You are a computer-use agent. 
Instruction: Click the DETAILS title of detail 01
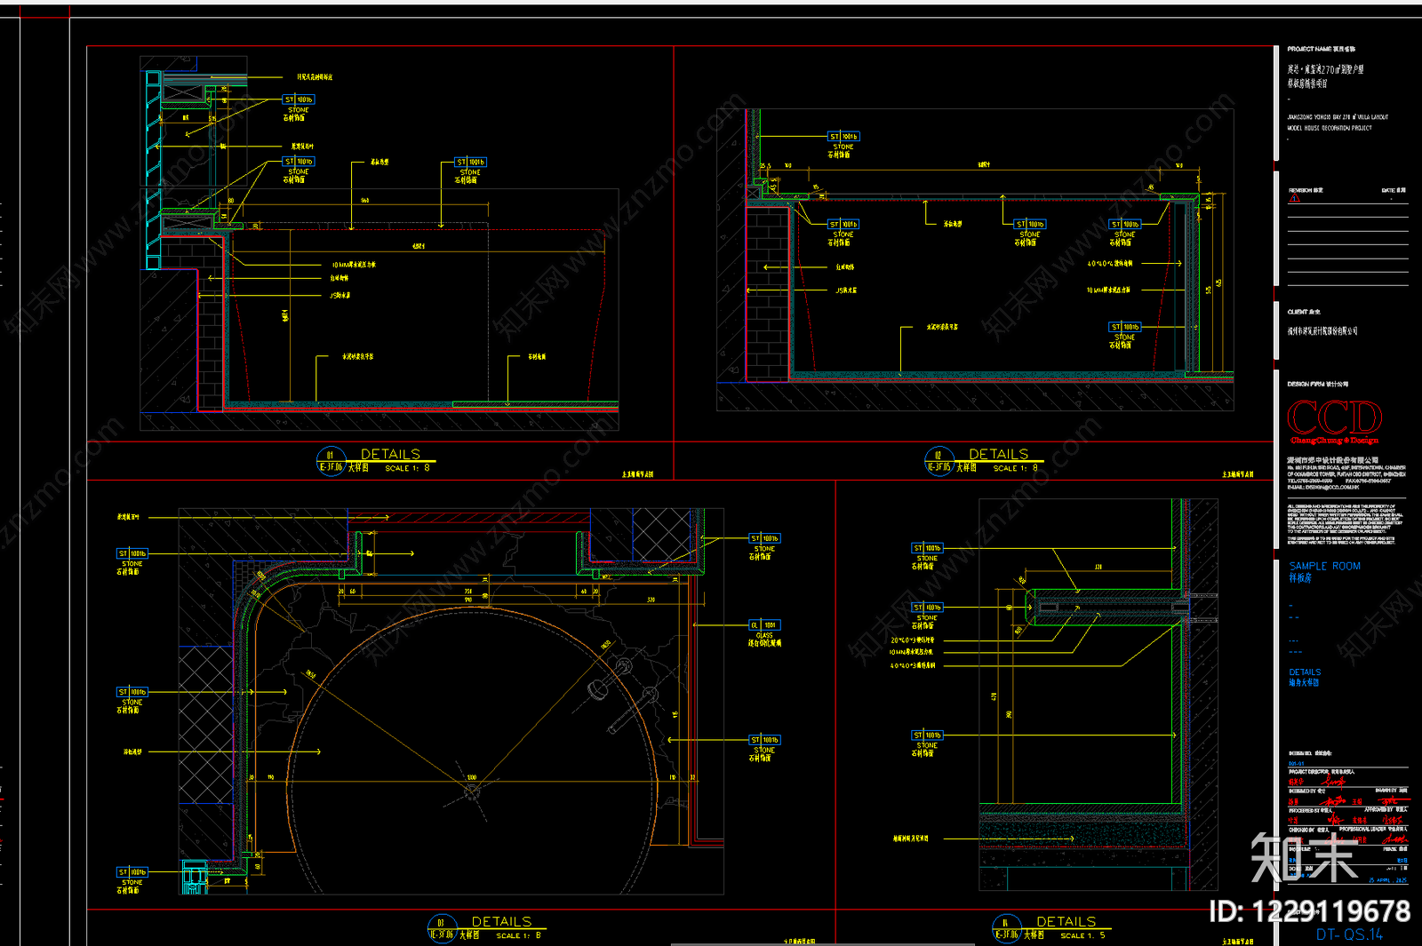(x=390, y=454)
